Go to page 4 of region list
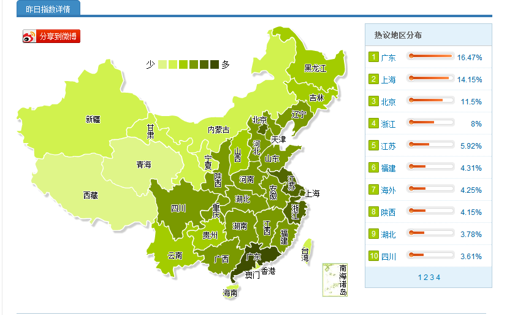This screenshot has height=315, width=515. pyautogui.click(x=438, y=278)
